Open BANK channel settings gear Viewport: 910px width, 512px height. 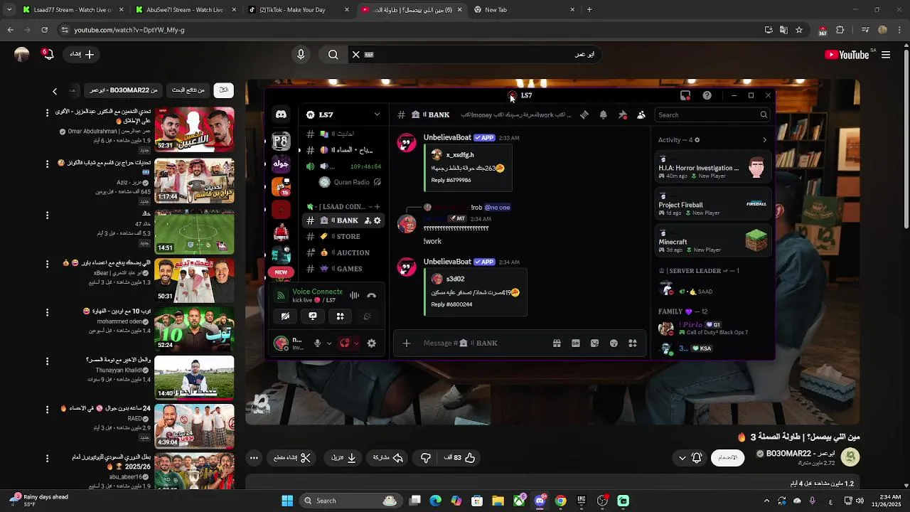[x=378, y=220]
